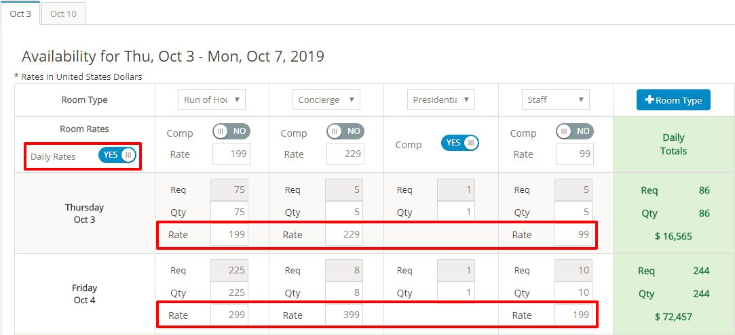The width and height of the screenshot is (735, 335).
Task: Toggle Comp switch for Staff rooms
Action: click(x=574, y=131)
